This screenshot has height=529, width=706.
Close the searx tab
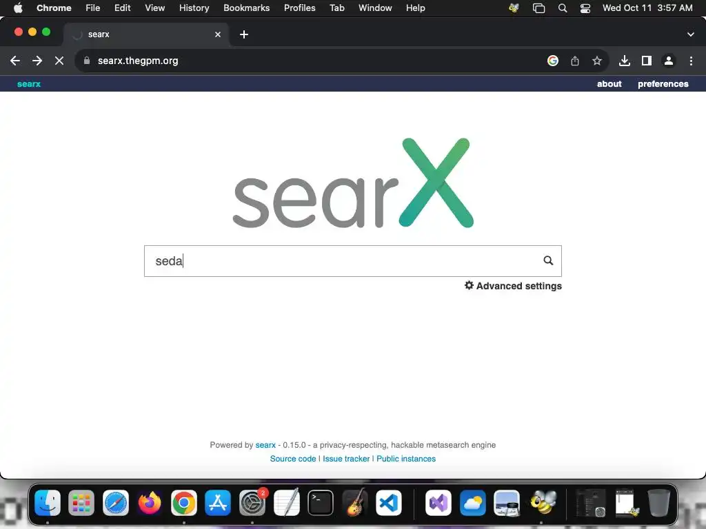pyautogui.click(x=218, y=34)
